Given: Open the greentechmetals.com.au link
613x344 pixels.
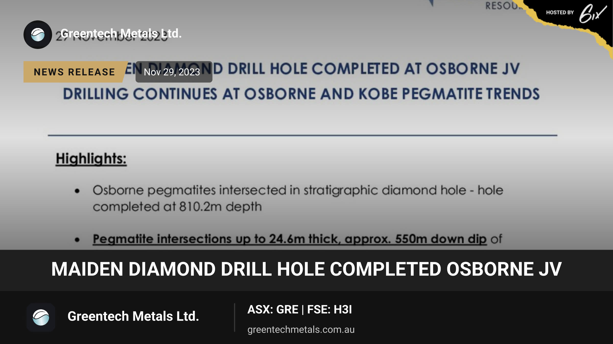Looking at the screenshot, I should click(x=301, y=329).
